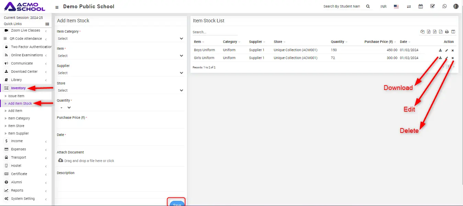Open the Supplier select dropdown

pos(120,73)
